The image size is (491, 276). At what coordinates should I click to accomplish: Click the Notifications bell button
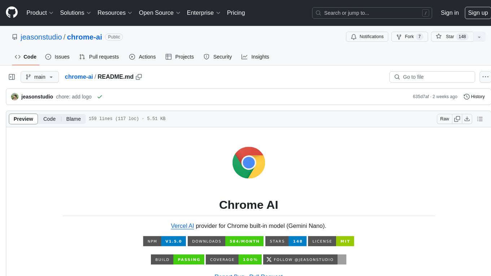click(367, 37)
